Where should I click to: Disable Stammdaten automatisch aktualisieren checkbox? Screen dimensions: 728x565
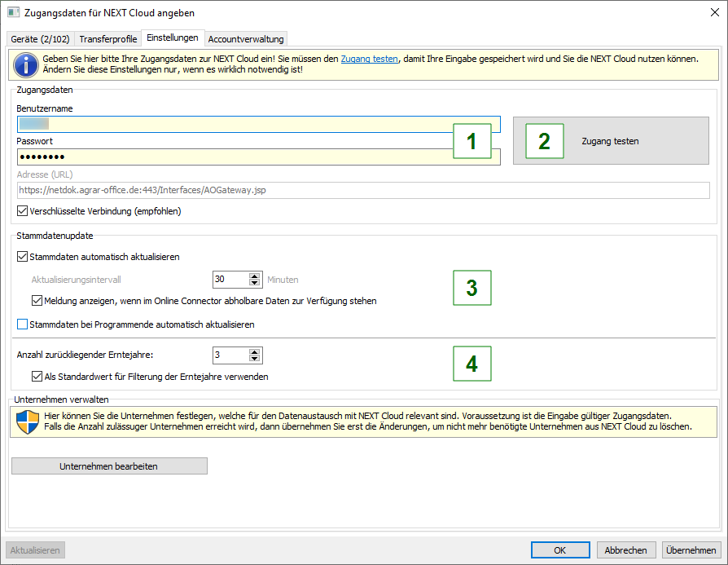point(22,257)
